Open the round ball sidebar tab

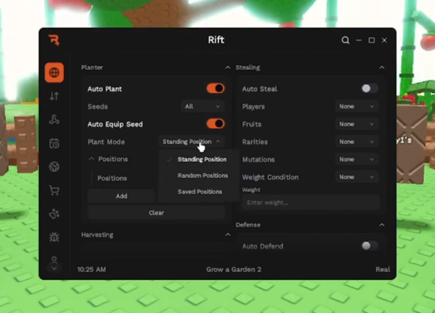tap(54, 167)
